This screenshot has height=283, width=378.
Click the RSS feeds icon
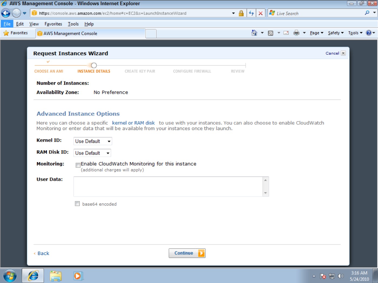point(270,33)
